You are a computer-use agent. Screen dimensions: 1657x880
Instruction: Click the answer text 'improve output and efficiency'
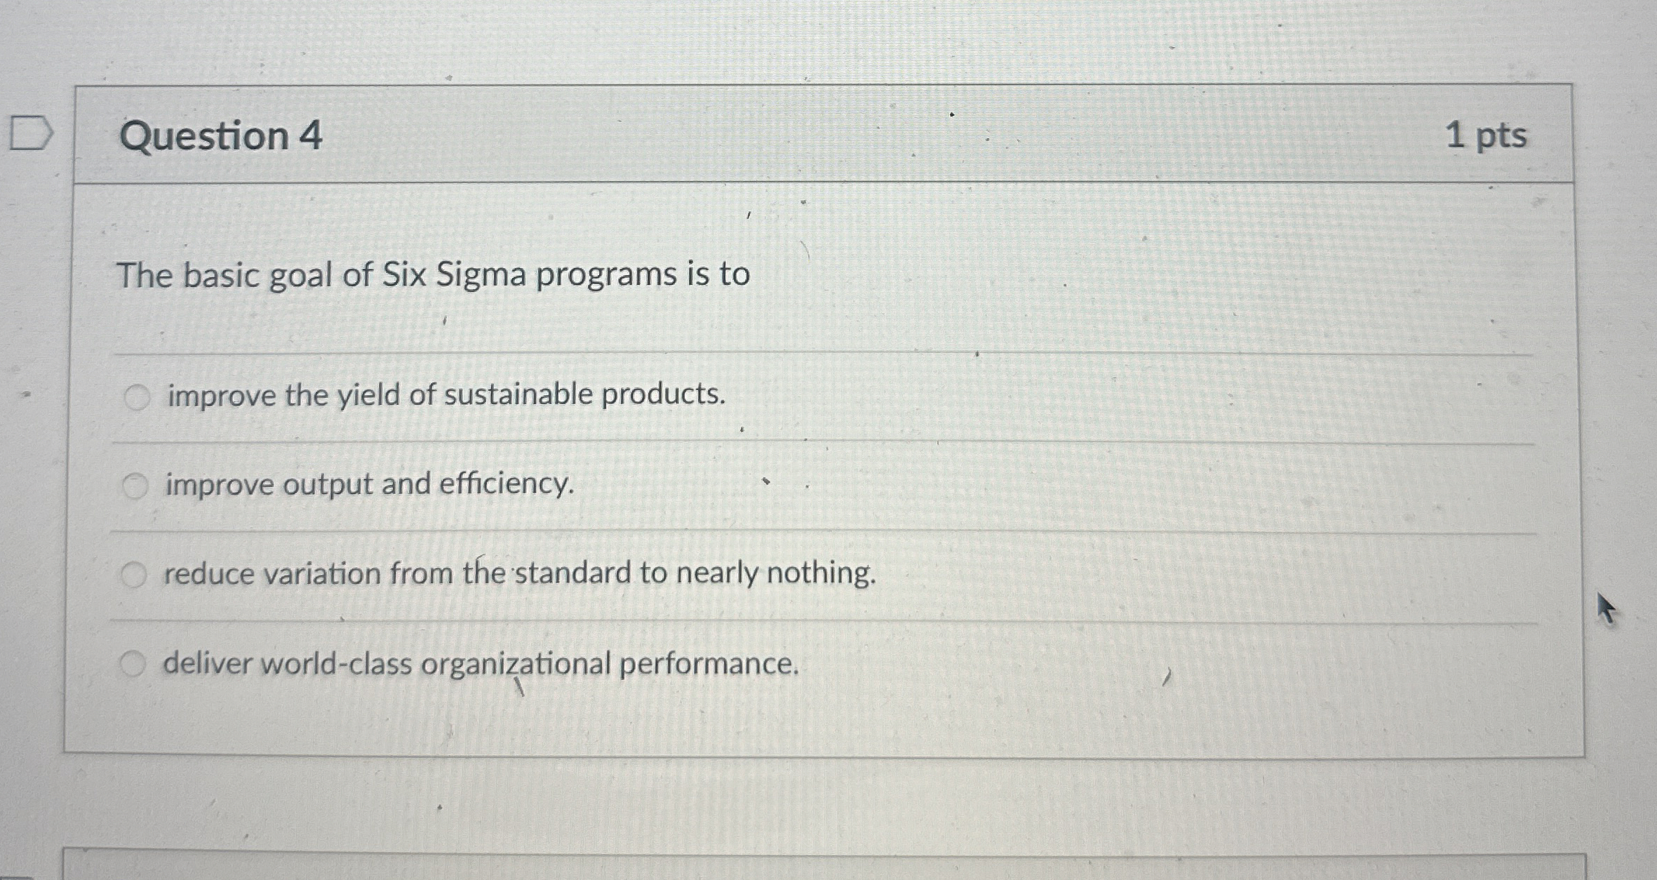[x=368, y=485]
